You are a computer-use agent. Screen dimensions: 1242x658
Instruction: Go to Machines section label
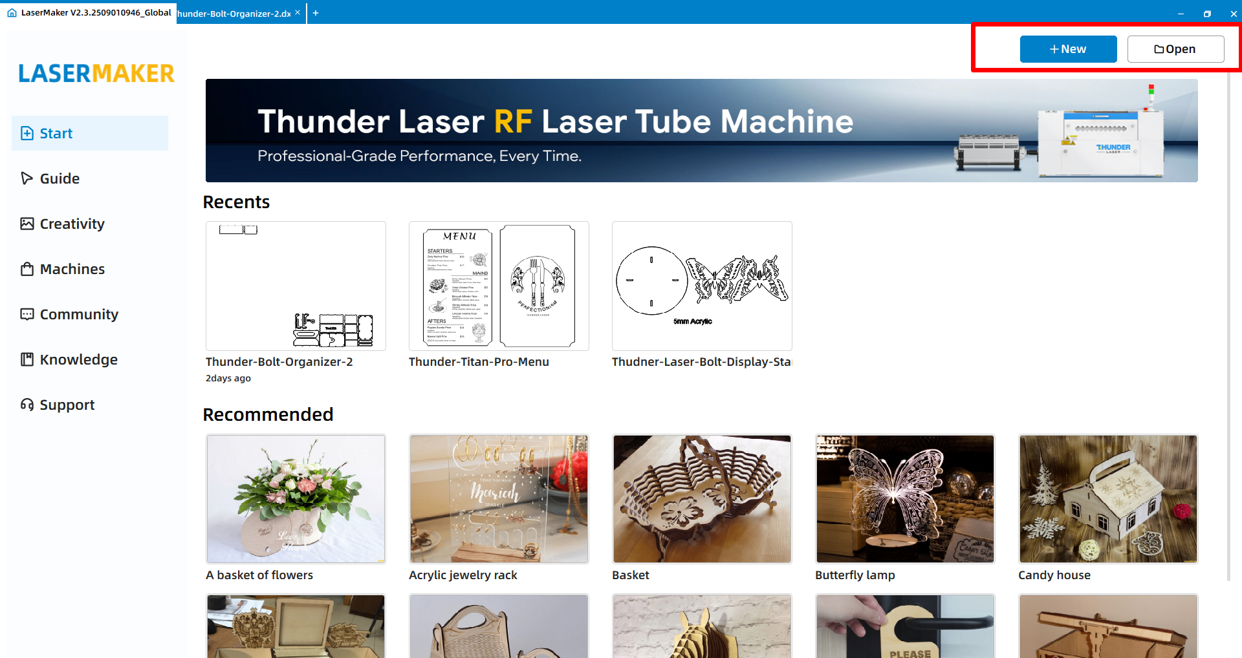72,269
